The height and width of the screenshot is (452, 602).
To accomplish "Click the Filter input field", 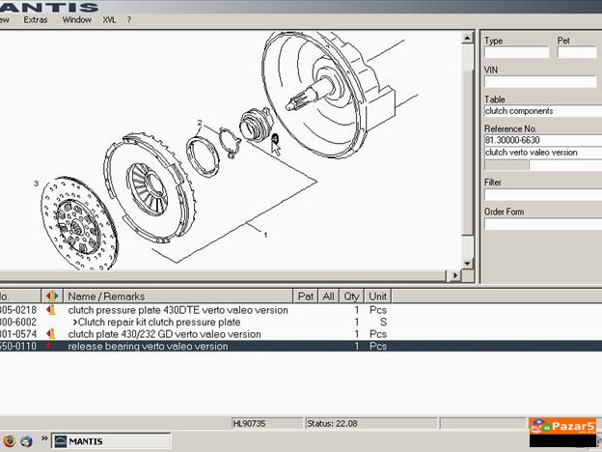I will pyautogui.click(x=540, y=194).
